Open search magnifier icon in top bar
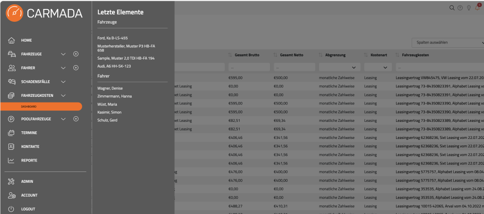Screen dimensions: 484x214 pos(452,8)
